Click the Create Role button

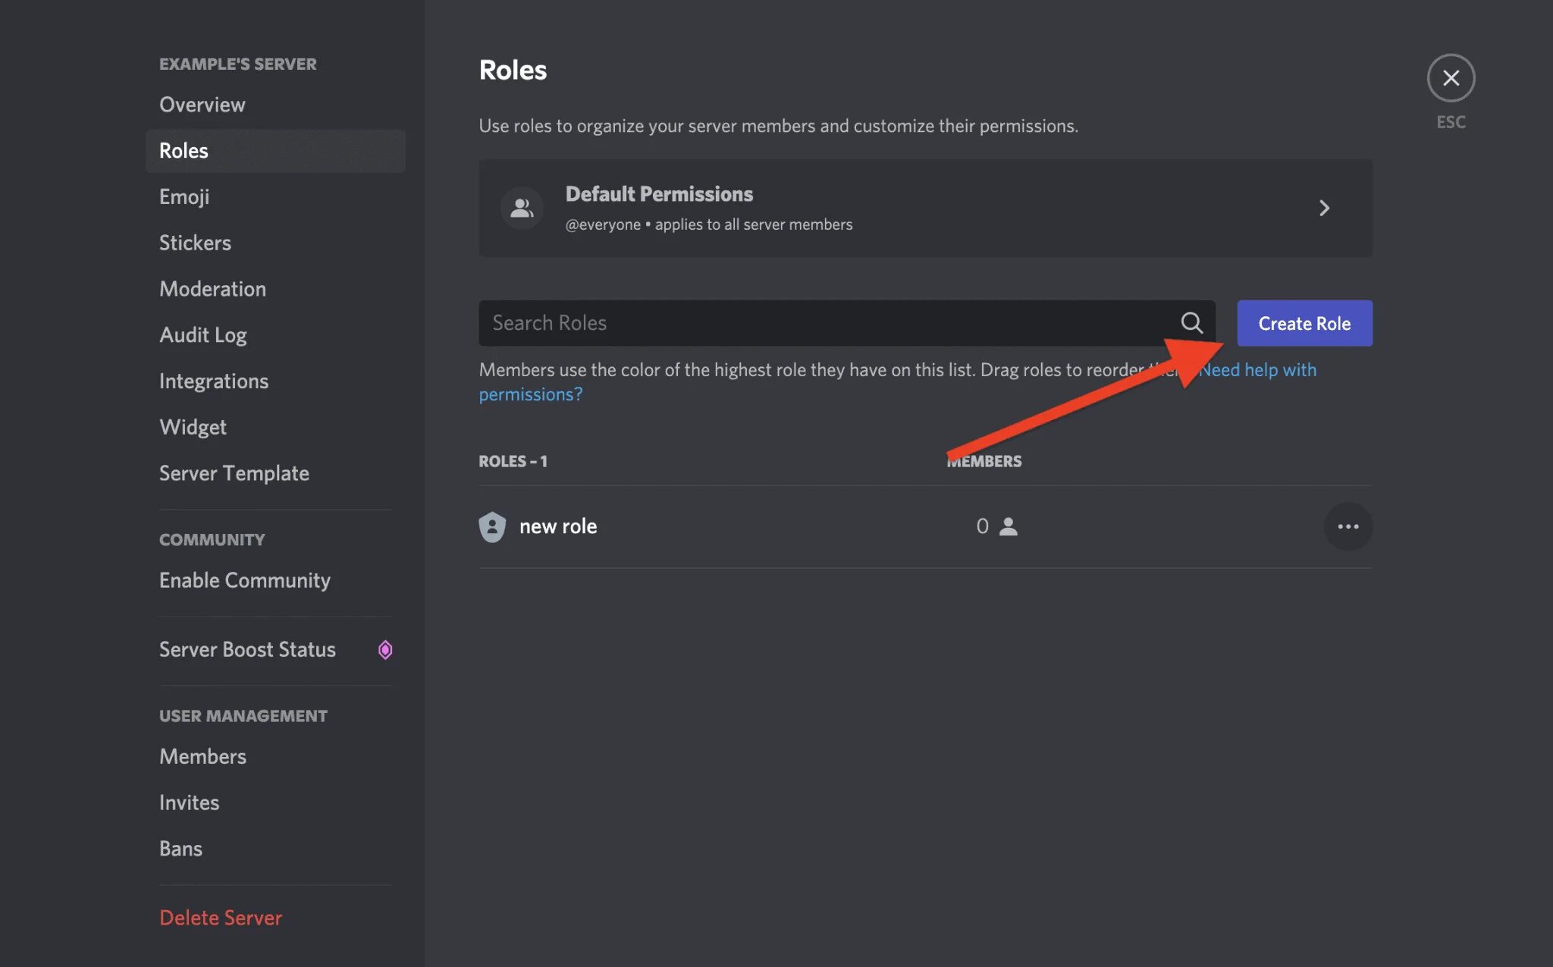[x=1304, y=323]
